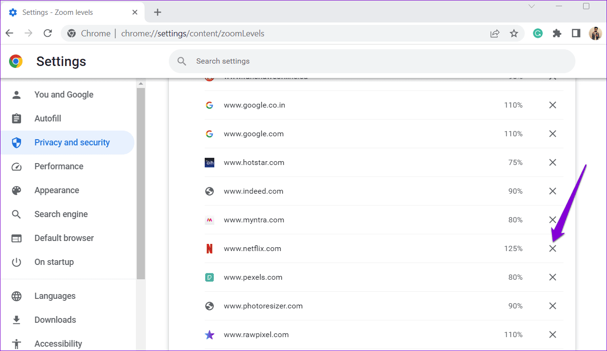
Task: Click the www.pexels.com text
Action: point(253,277)
